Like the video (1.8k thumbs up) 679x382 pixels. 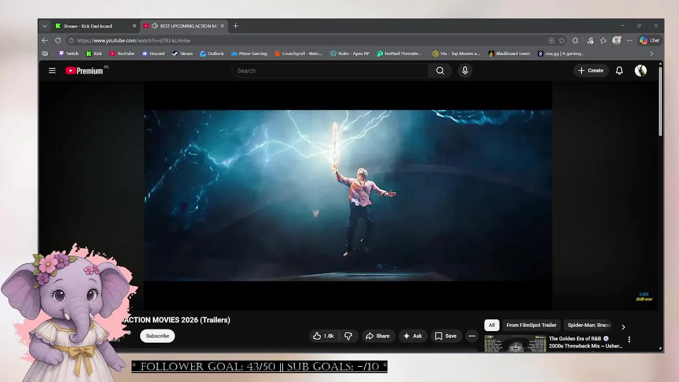(x=323, y=336)
